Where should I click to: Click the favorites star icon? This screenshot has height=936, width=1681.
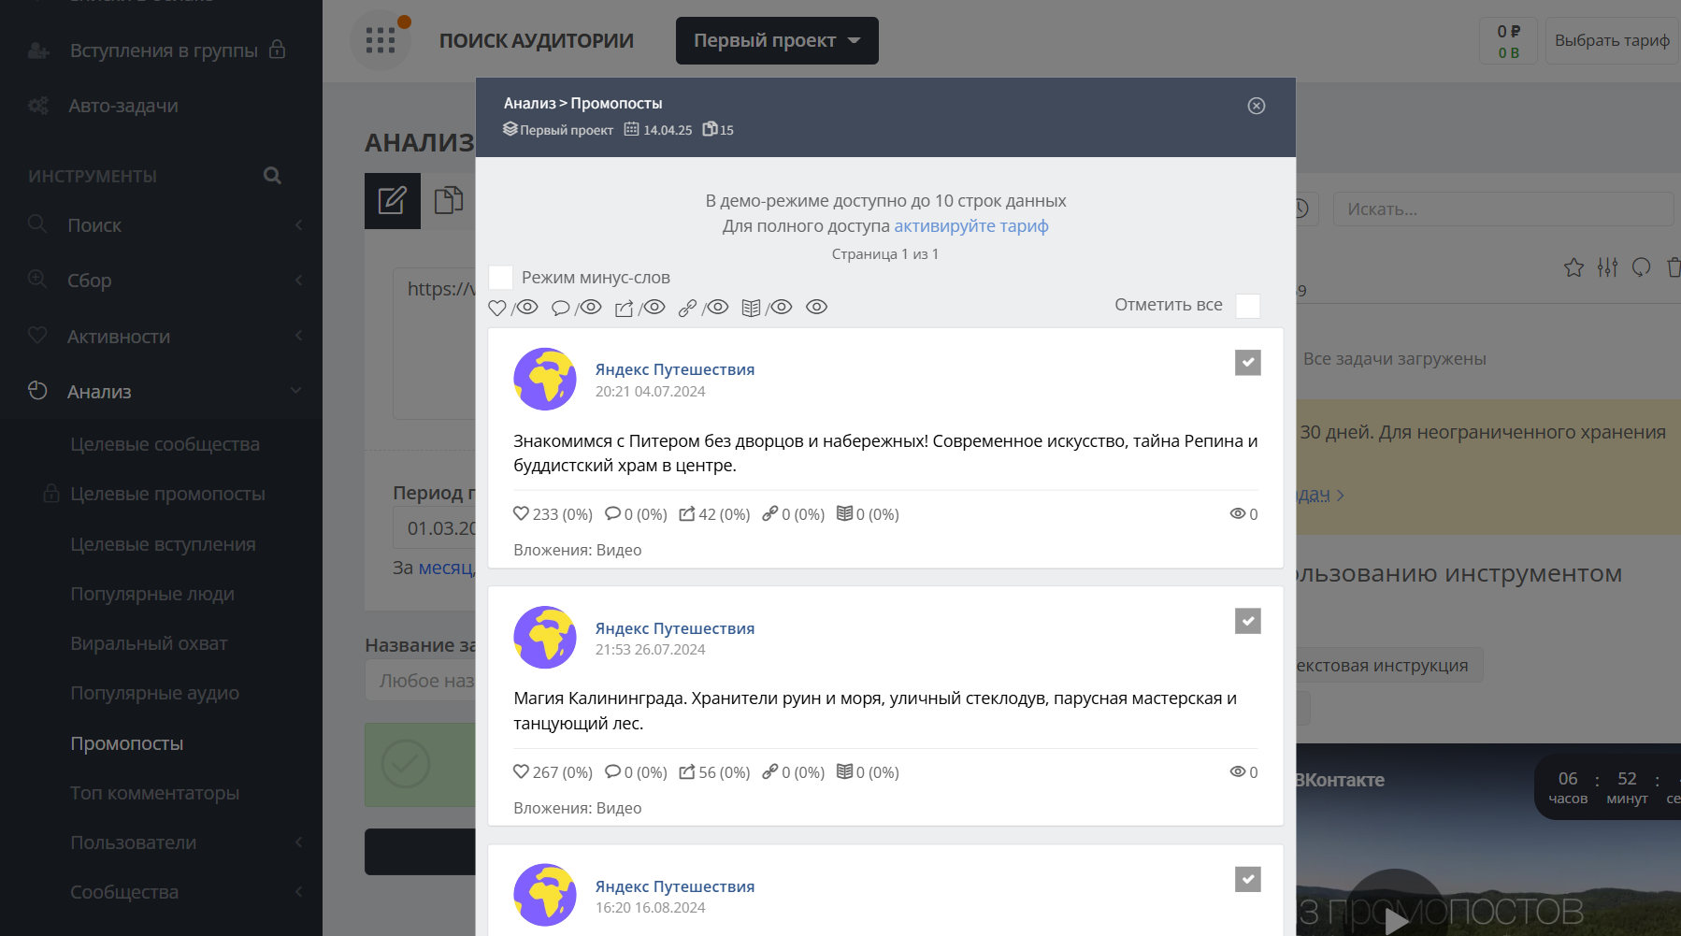1573,268
